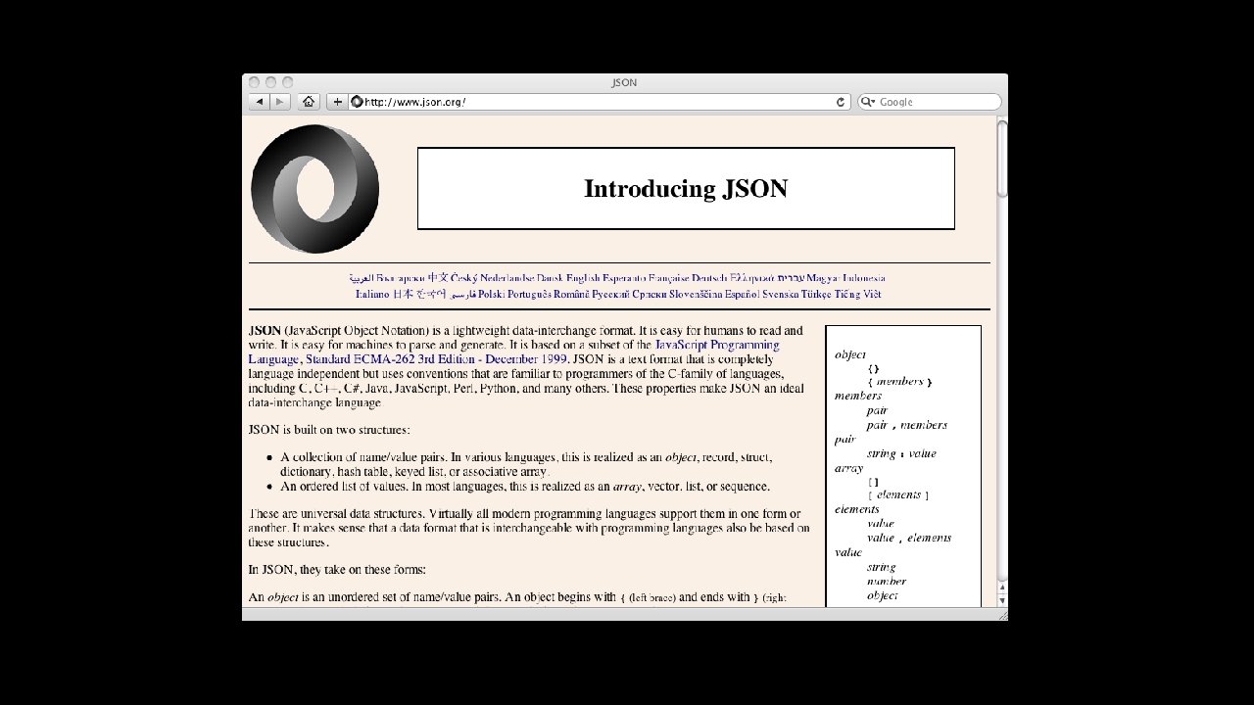Open the Magyar translation link
The height and width of the screenshot is (705, 1254).
(x=823, y=278)
